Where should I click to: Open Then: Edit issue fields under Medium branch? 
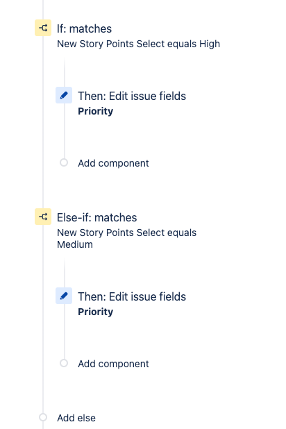tap(132, 296)
